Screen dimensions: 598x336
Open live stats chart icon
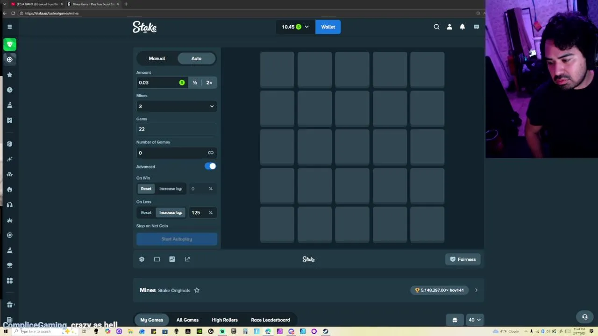(x=172, y=259)
